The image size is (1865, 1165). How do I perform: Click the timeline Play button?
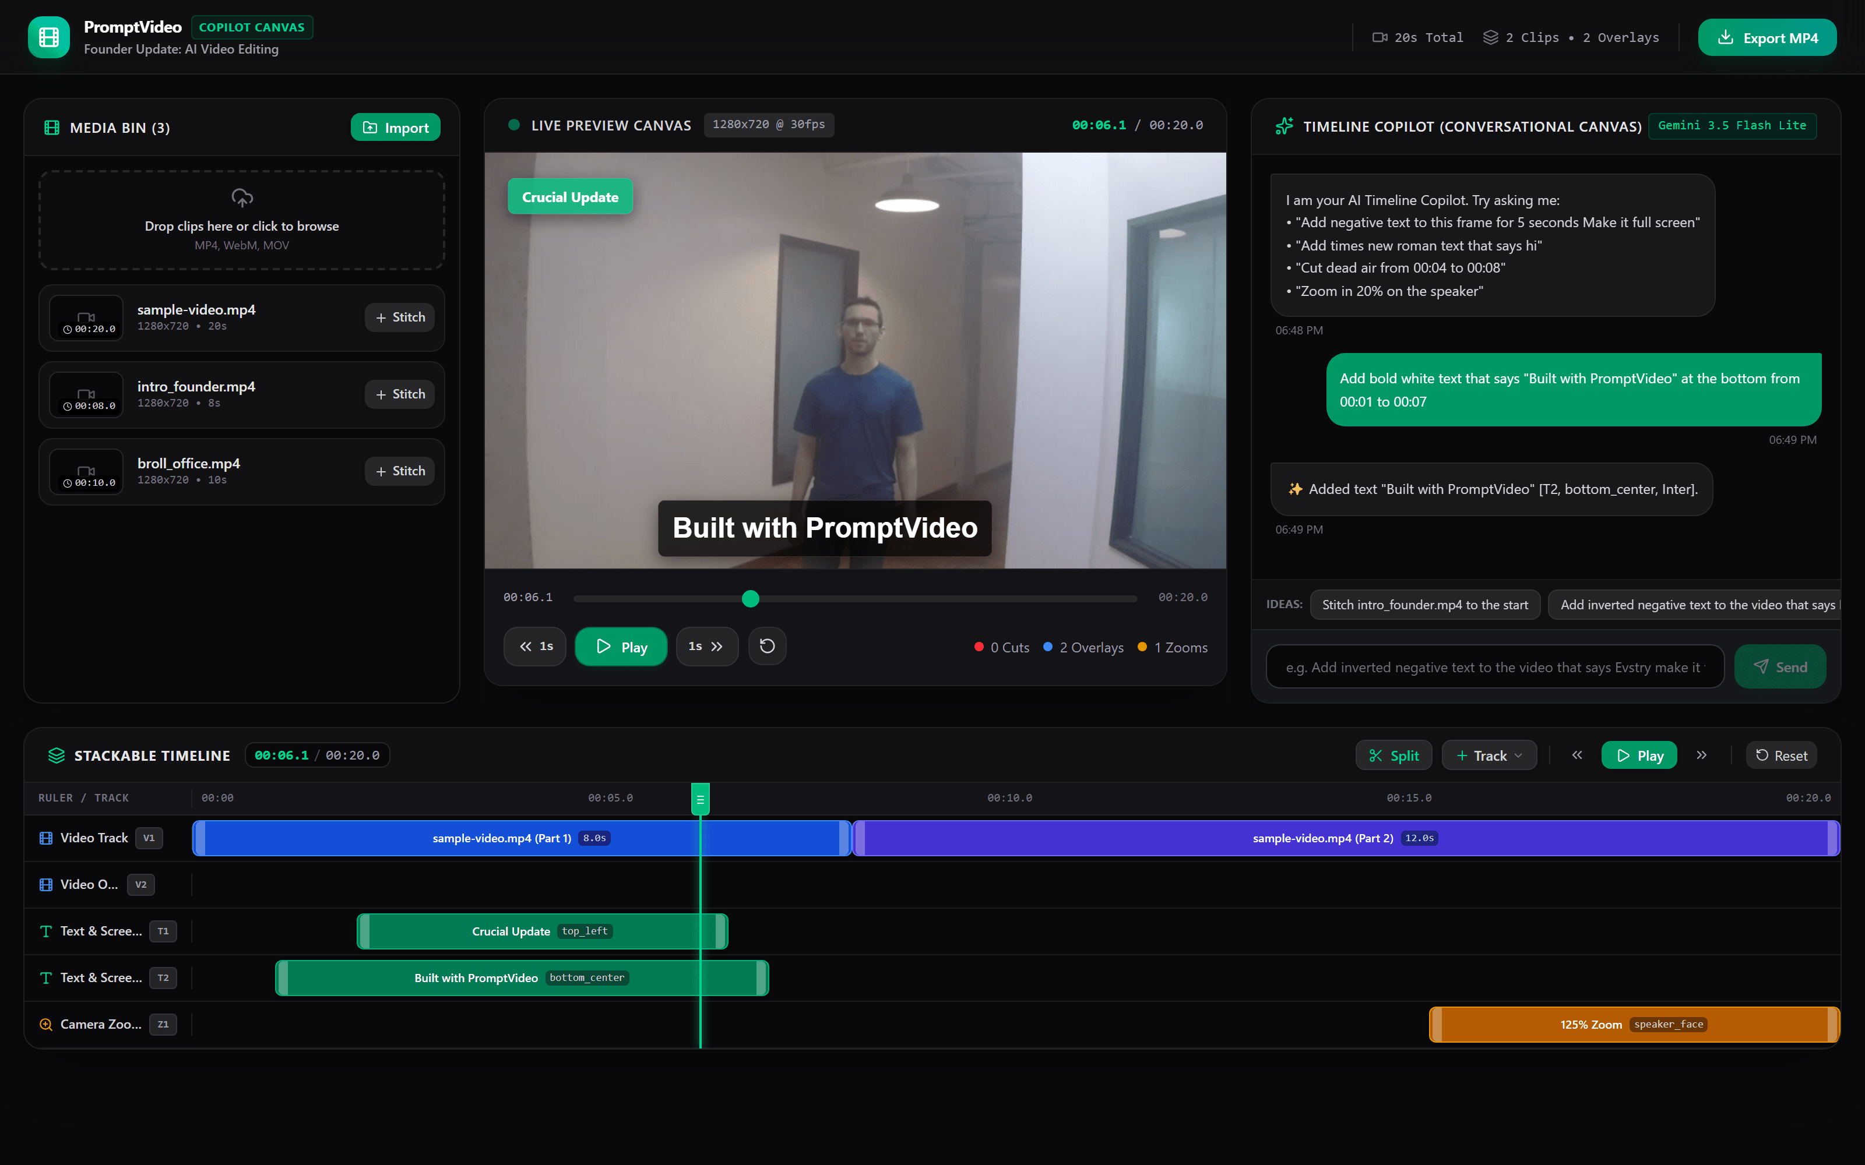1639,756
